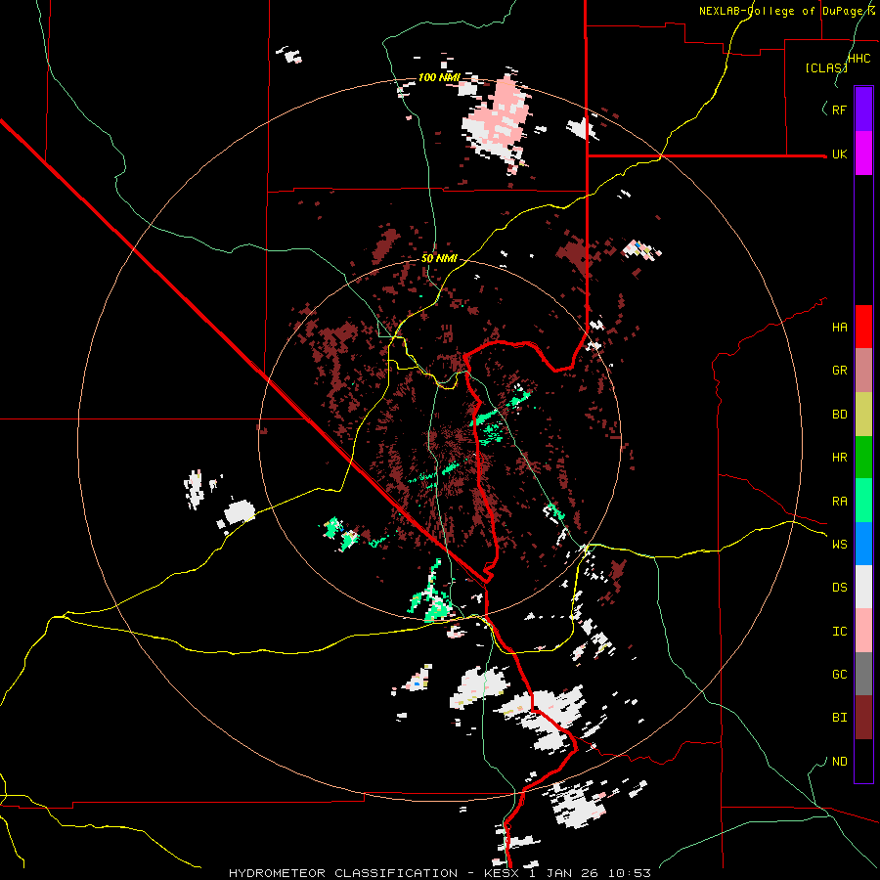The image size is (880, 880).
Task: Click the white DS legend color swatch
Action: (x=863, y=587)
